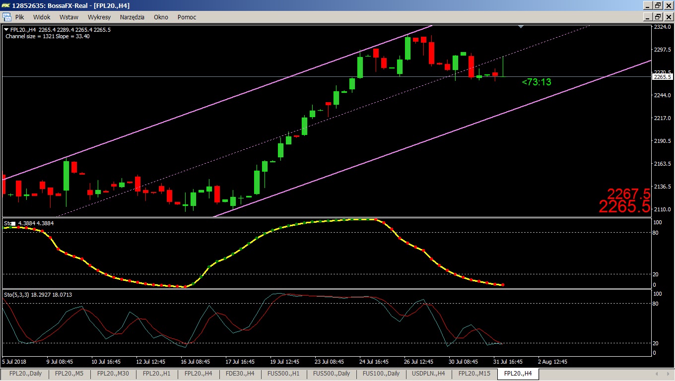The width and height of the screenshot is (675, 381).
Task: Click the 2110.0 price axis label
Action: (663, 209)
